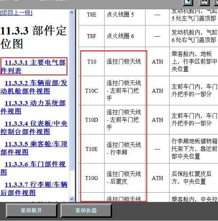The image size is (218, 221).
Task: Select the 点火线圈 6 cell
Action: pyautogui.click(x=125, y=36)
